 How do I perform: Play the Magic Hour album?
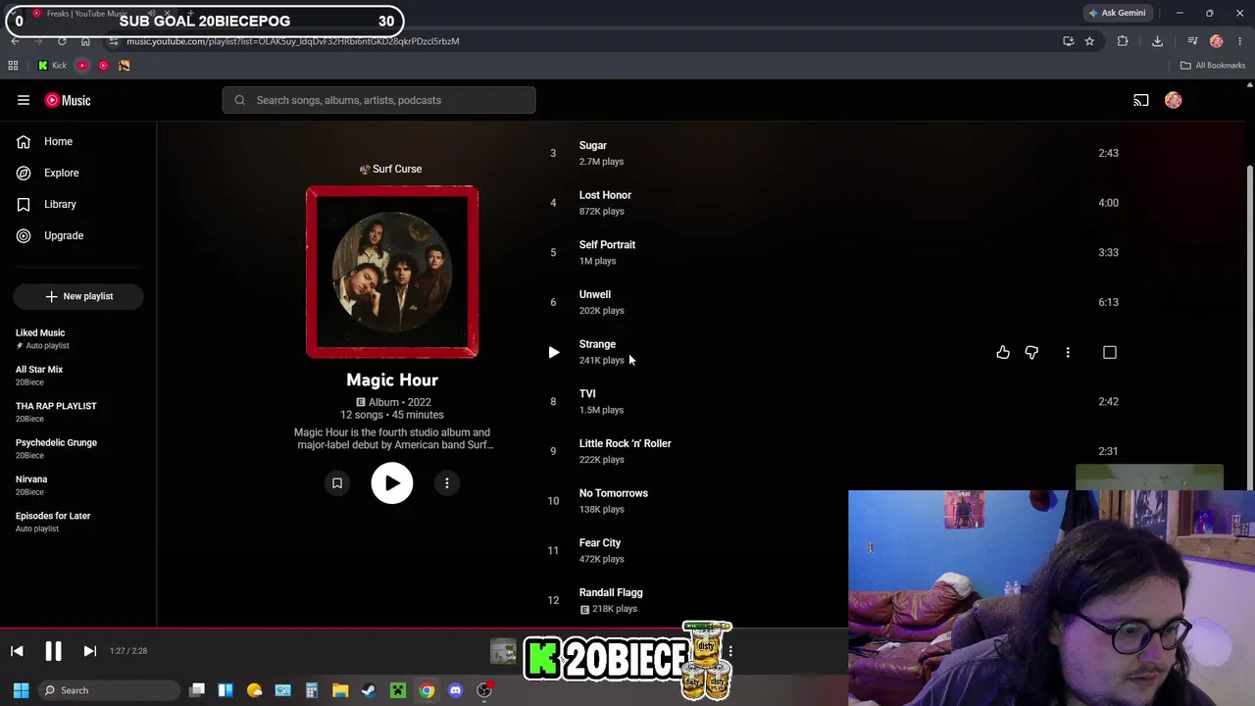392,482
